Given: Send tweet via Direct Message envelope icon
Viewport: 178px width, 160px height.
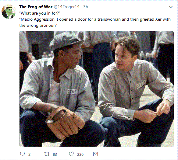Looking at the screenshot, I should coord(95,154).
